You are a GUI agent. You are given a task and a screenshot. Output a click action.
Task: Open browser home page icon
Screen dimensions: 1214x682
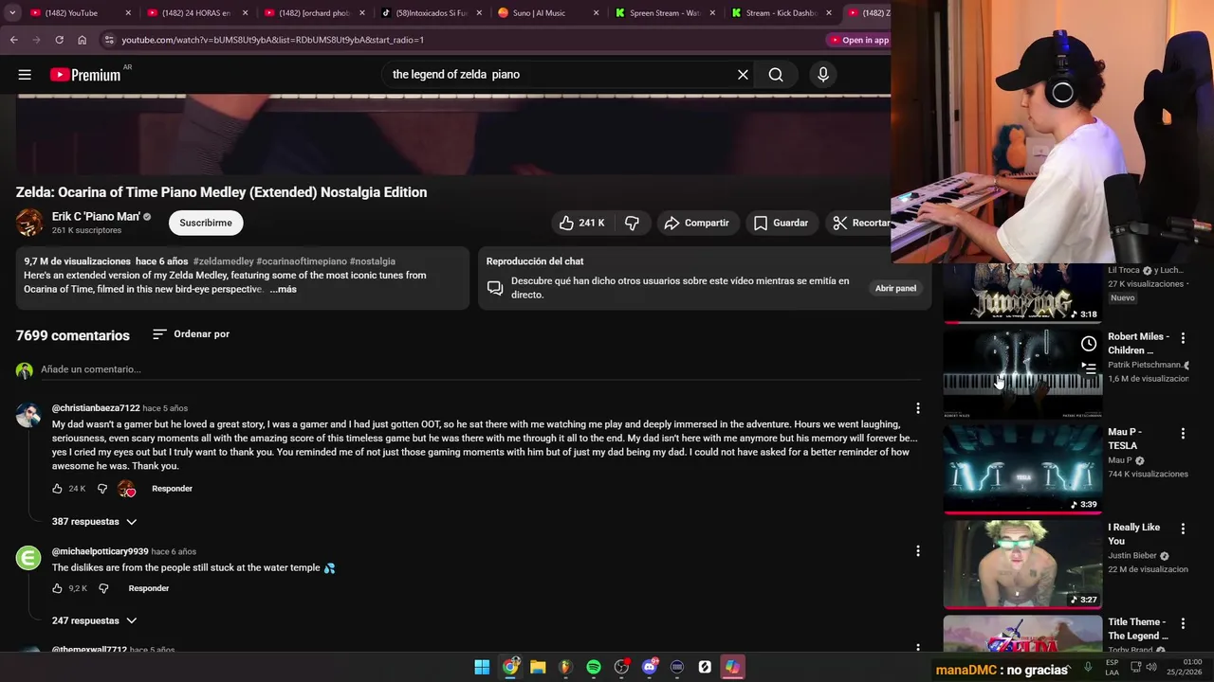click(x=82, y=40)
